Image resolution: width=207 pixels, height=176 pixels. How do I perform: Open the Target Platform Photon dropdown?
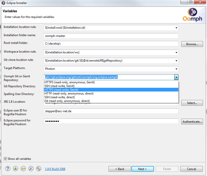pos(176,69)
